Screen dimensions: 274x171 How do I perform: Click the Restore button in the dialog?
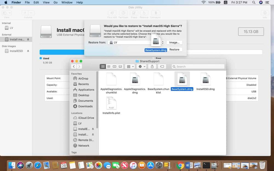point(174,50)
